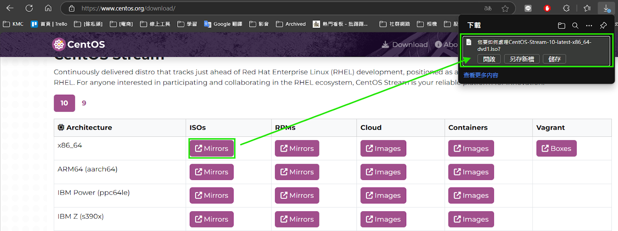Open the [電商] bookmark folder
The width and height of the screenshot is (618, 231).
click(x=121, y=24)
